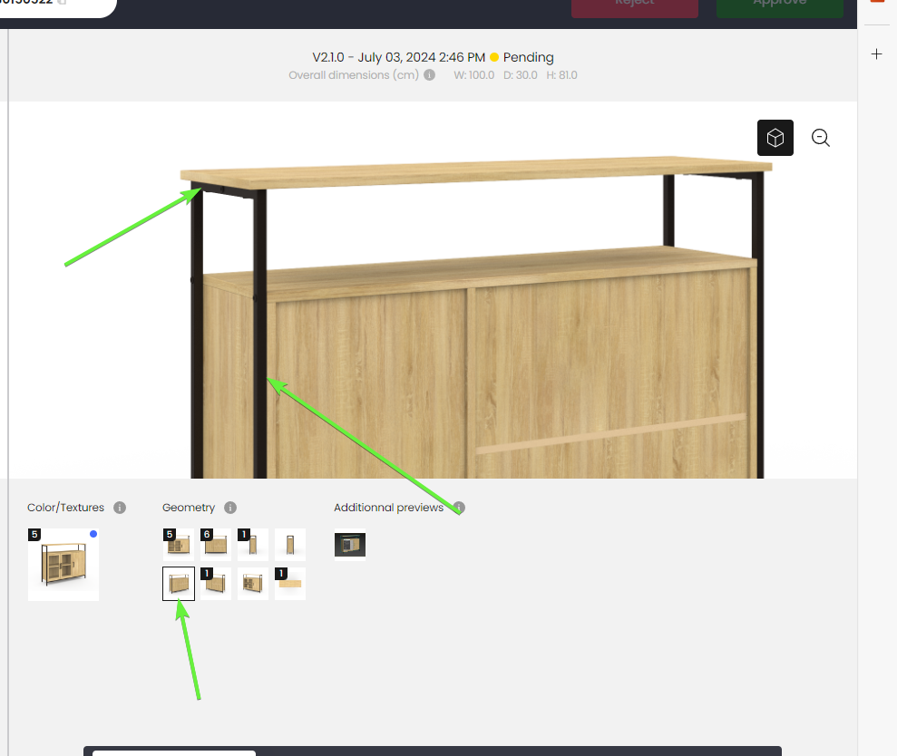Select the flat plank thumbnail with badge 1
This screenshot has height=756, width=897.
point(290,584)
